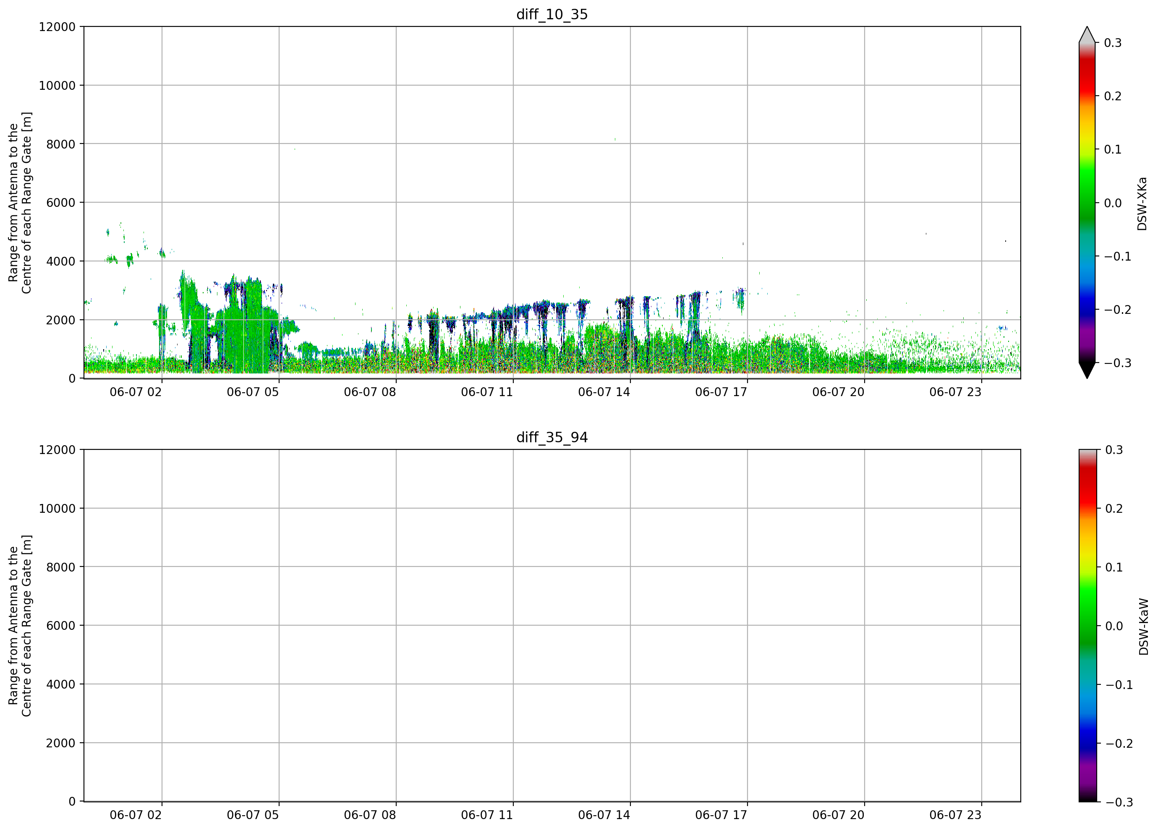Click −0.2 tick on DSW-XKa colorbar
Viewport: 1158px width, 830px height.
pos(1118,310)
